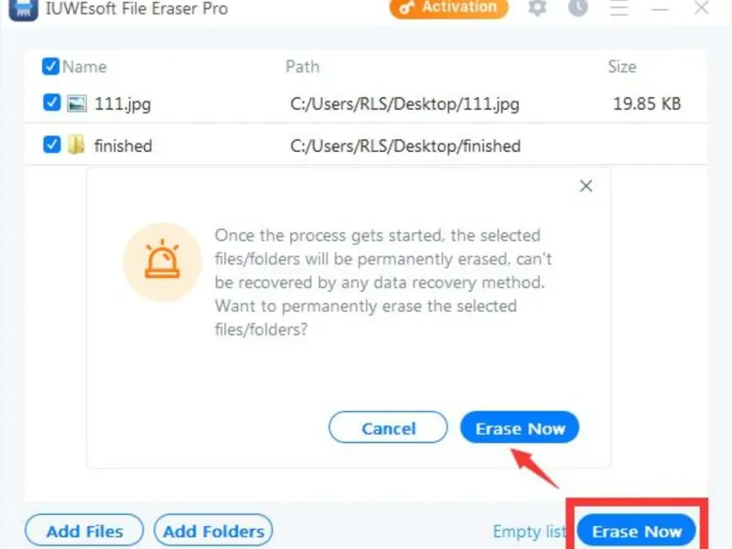The height and width of the screenshot is (549, 732).
Task: Cancel the erase confirmation
Action: click(388, 427)
